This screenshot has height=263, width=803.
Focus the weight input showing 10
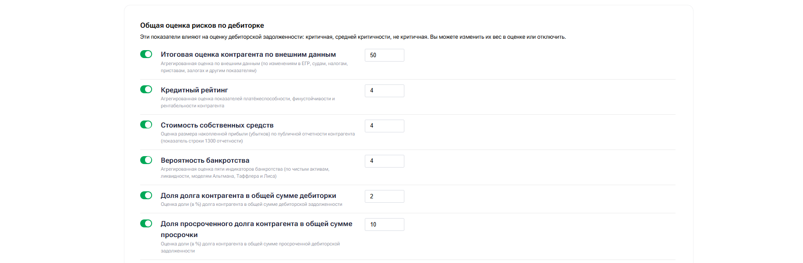[x=384, y=224]
